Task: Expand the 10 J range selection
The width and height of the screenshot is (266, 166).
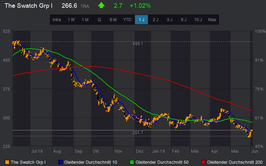Action: [198, 20]
